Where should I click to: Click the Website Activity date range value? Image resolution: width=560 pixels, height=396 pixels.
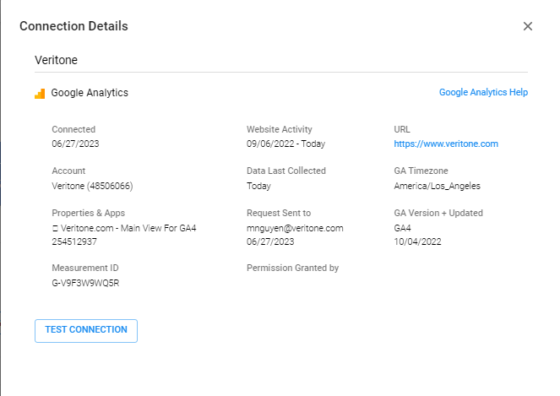point(285,144)
